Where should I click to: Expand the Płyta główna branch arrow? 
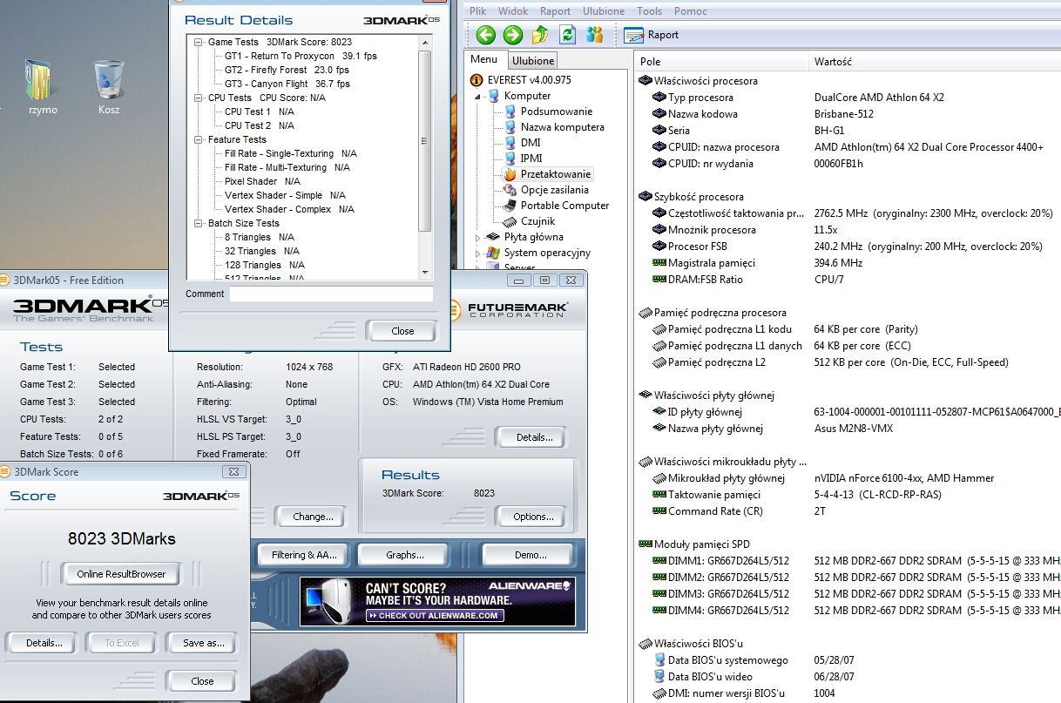(x=478, y=237)
